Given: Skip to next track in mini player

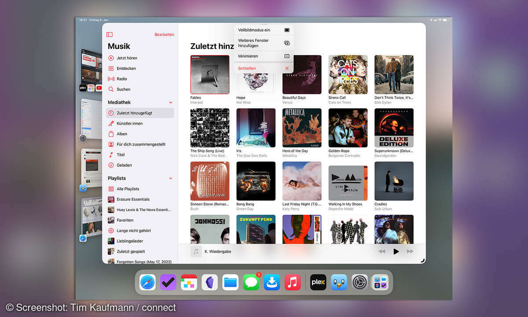Looking at the screenshot, I should pyautogui.click(x=410, y=251).
